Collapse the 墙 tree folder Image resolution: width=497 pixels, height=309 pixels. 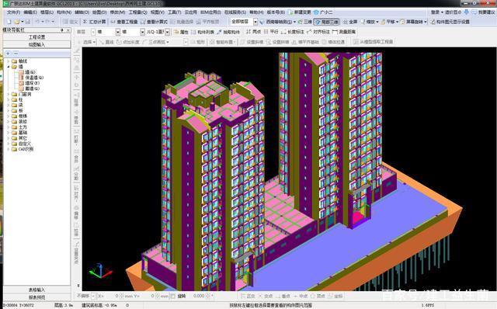(9, 67)
